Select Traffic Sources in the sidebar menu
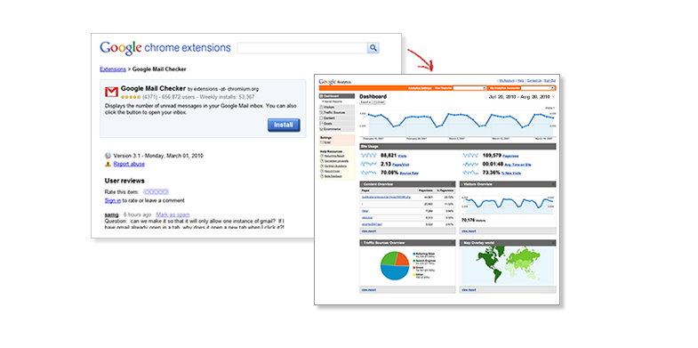Viewport: 698px width, 348px height. [337, 113]
